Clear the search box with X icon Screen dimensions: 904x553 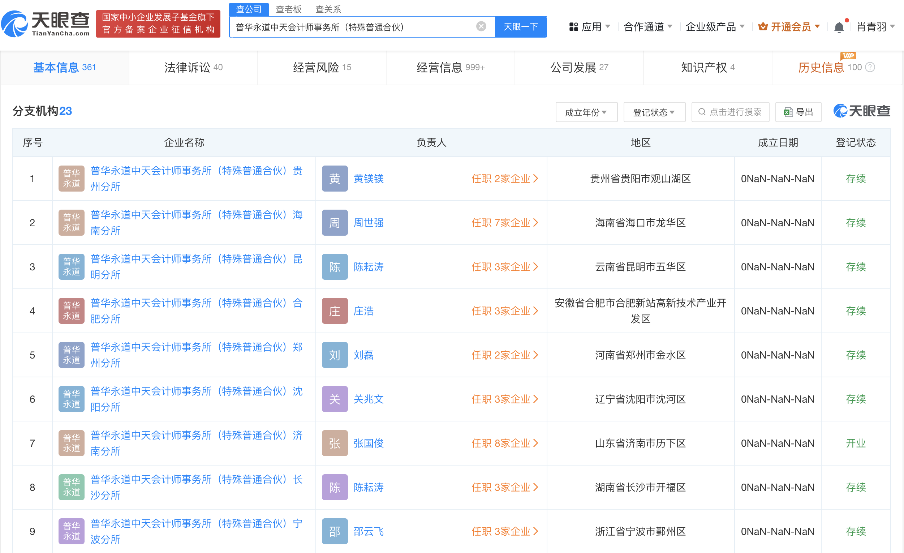tap(481, 26)
